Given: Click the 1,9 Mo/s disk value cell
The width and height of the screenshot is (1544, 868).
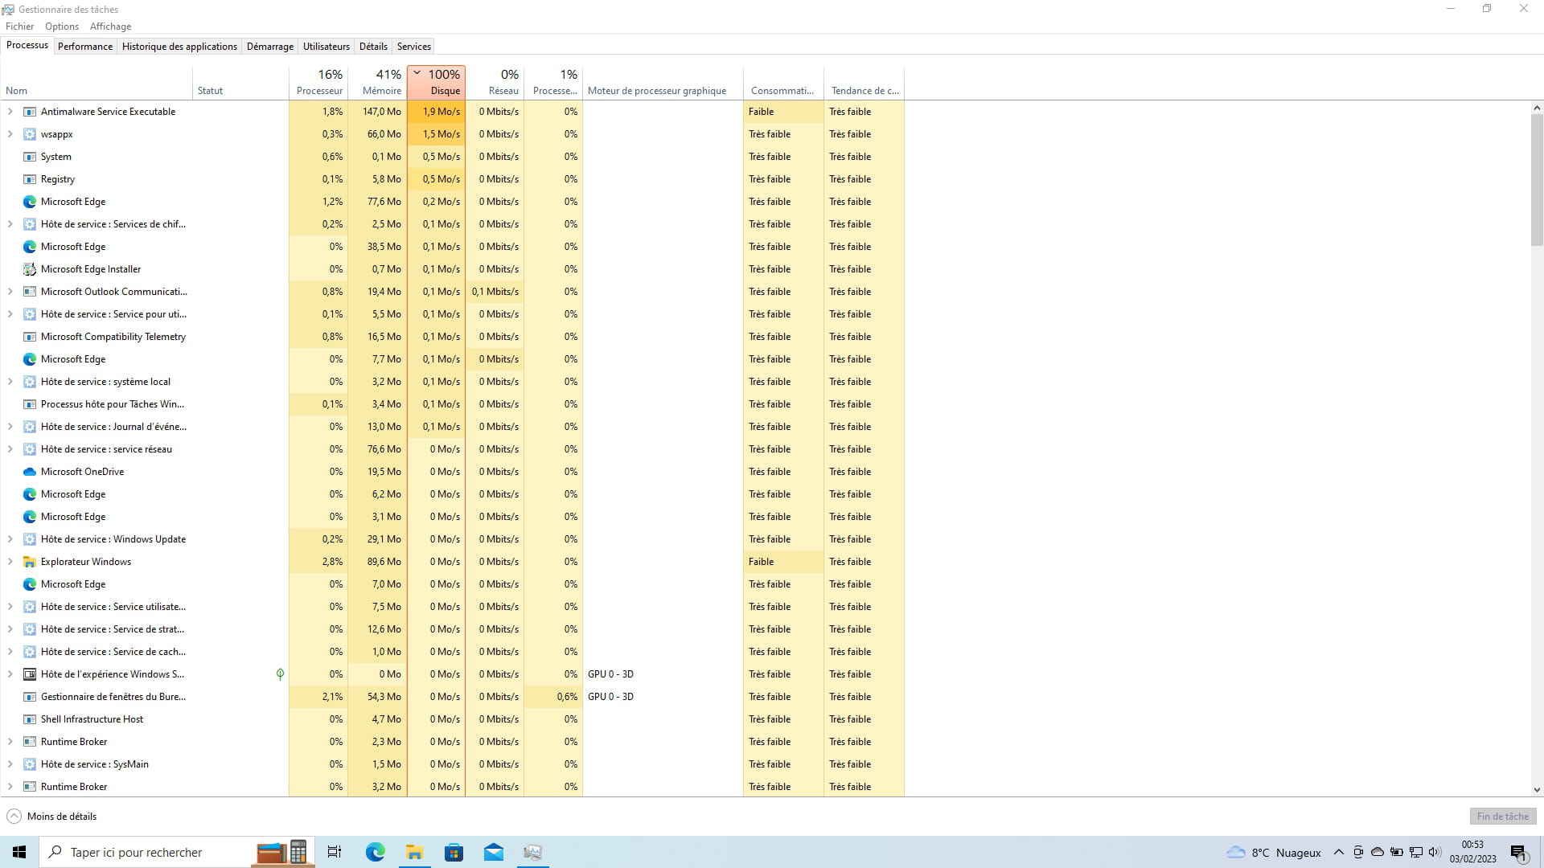Looking at the screenshot, I should [437, 112].
